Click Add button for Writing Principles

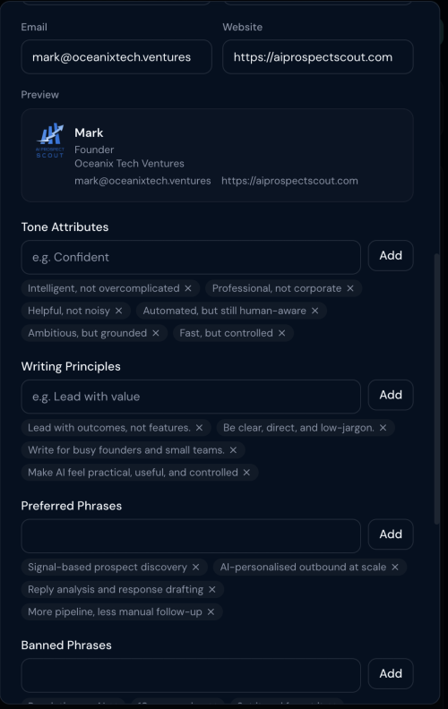coord(391,395)
